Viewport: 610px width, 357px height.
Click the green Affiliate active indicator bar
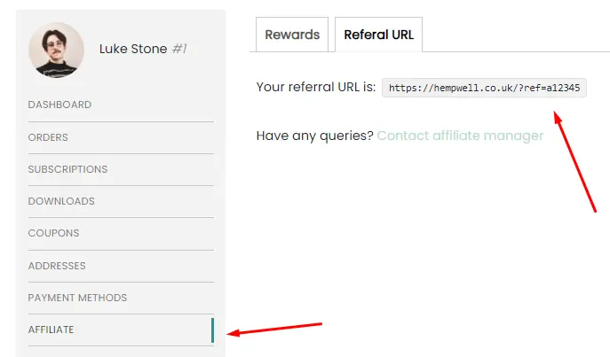212,330
